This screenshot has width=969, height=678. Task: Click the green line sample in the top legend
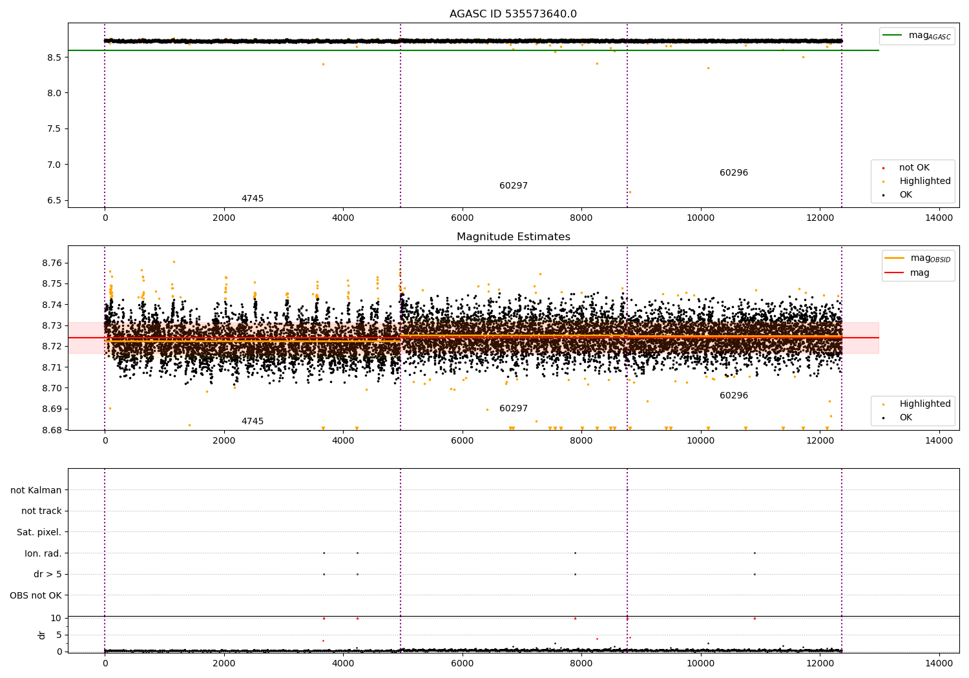coord(892,36)
